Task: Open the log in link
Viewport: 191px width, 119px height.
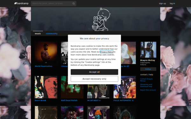Action: [172, 3]
